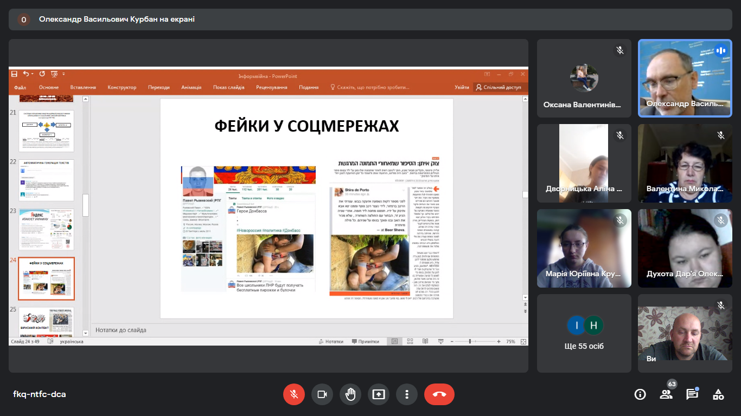Undo the last action in PowerPoint
This screenshot has height=416, width=741.
tap(26, 74)
